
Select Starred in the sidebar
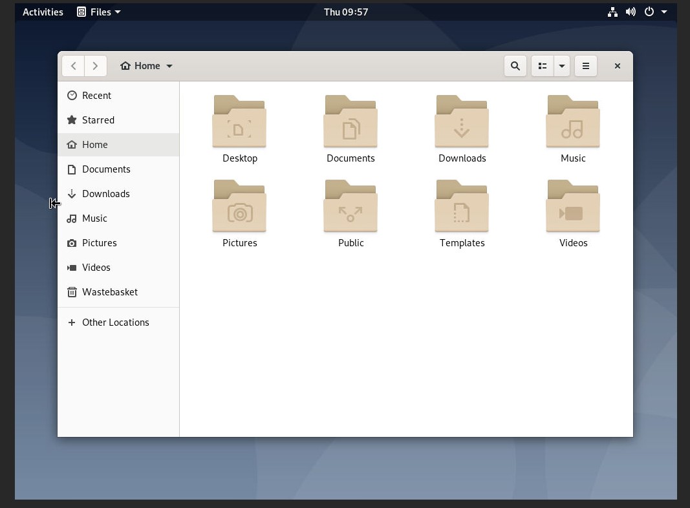coord(118,120)
